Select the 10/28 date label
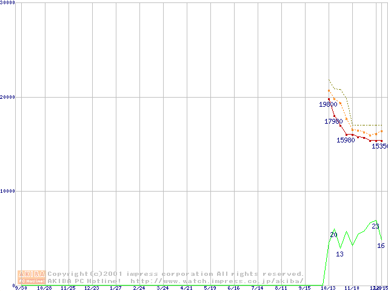Image resolution: width=388 pixels, height=291 pixels. [x=44, y=289]
